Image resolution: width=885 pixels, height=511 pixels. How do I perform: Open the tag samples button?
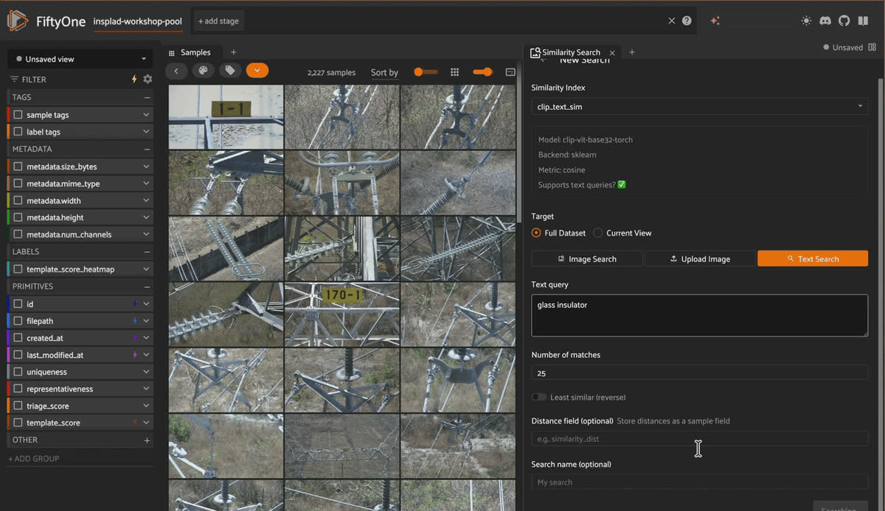click(230, 71)
